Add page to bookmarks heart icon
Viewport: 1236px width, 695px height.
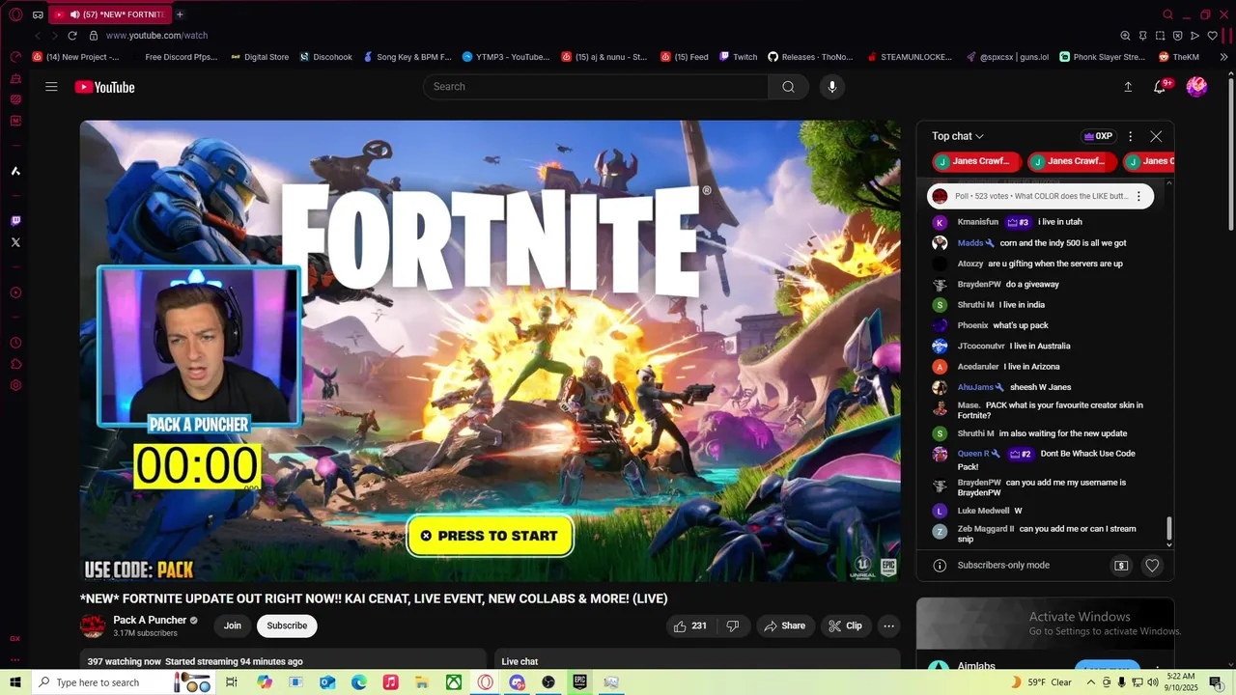pos(1212,36)
